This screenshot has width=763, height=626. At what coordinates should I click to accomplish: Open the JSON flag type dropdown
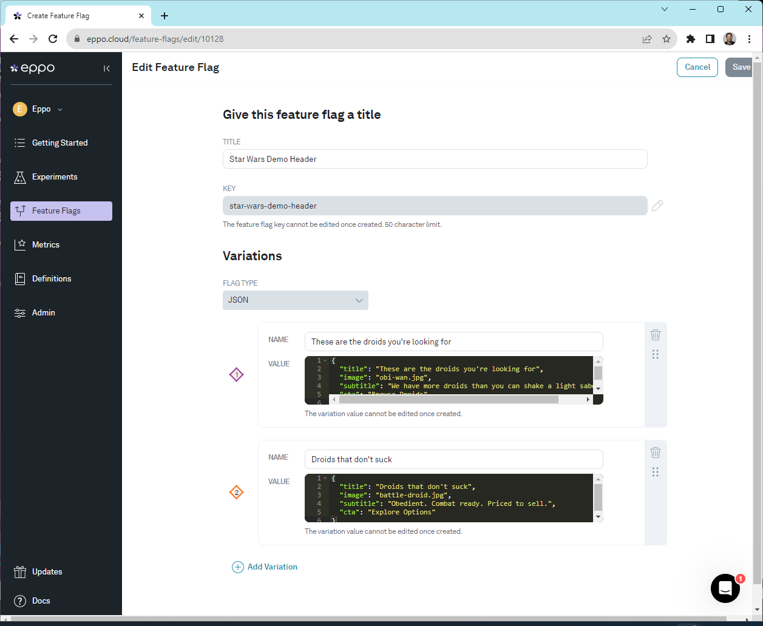click(296, 300)
